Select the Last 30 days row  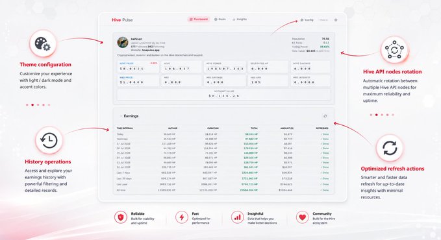tap(224, 178)
